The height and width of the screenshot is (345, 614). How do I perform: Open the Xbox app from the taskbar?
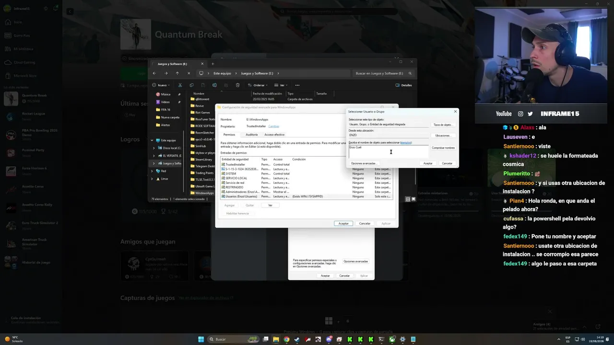[x=392, y=339]
